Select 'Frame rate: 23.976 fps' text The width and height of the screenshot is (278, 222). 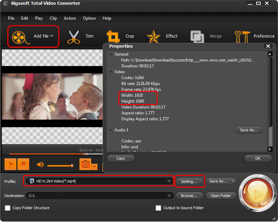[141, 89]
